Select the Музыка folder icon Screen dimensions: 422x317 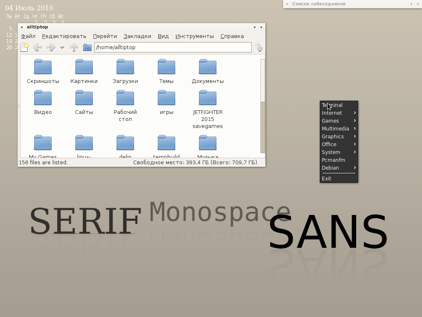point(208,142)
